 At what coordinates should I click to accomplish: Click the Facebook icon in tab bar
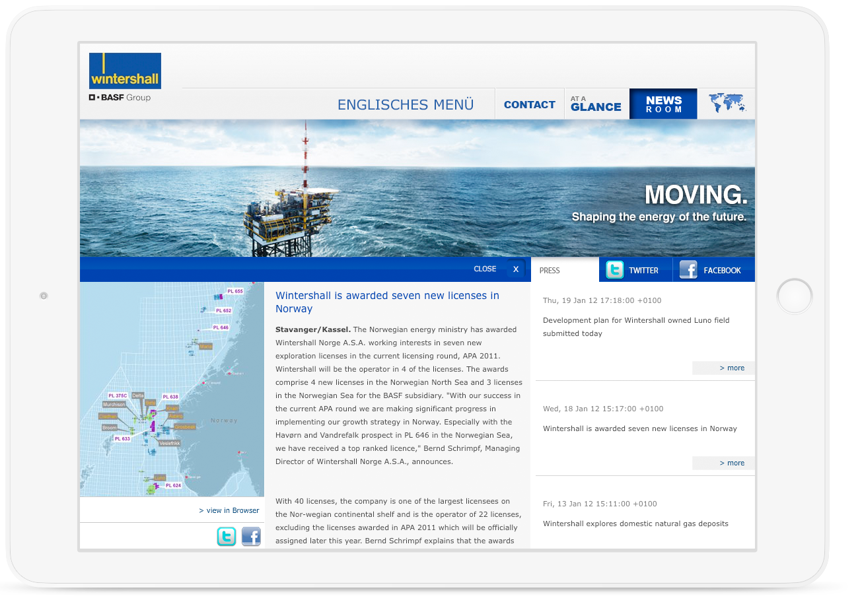pyautogui.click(x=688, y=270)
